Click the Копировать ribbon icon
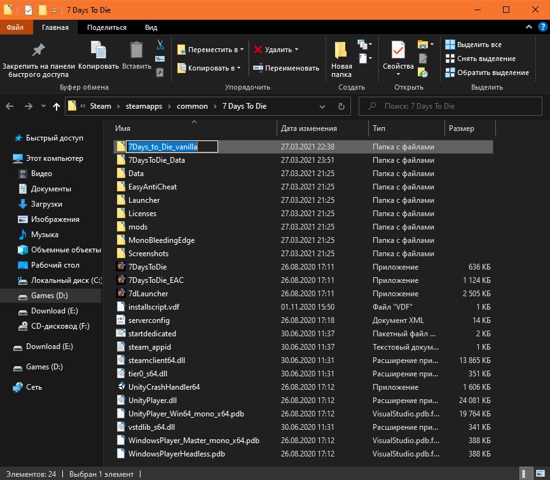Image resolution: width=550 pixels, height=480 pixels. [98, 50]
